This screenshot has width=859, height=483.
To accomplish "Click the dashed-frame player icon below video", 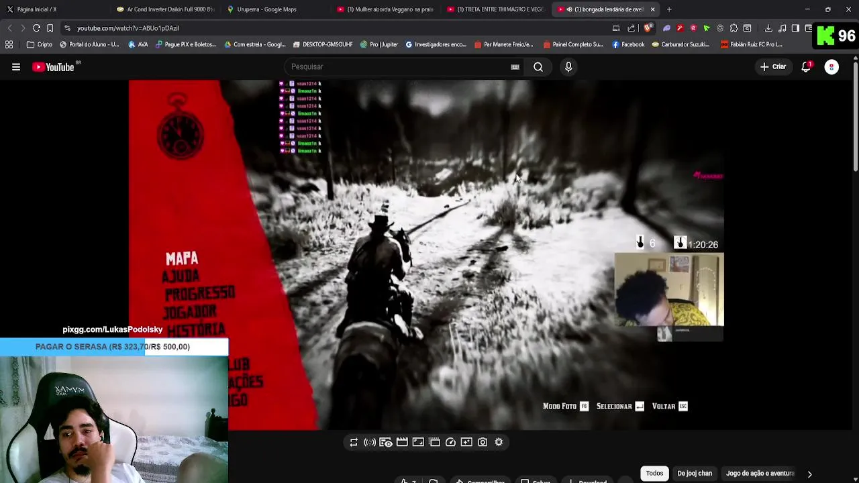I will pyautogui.click(x=434, y=442).
